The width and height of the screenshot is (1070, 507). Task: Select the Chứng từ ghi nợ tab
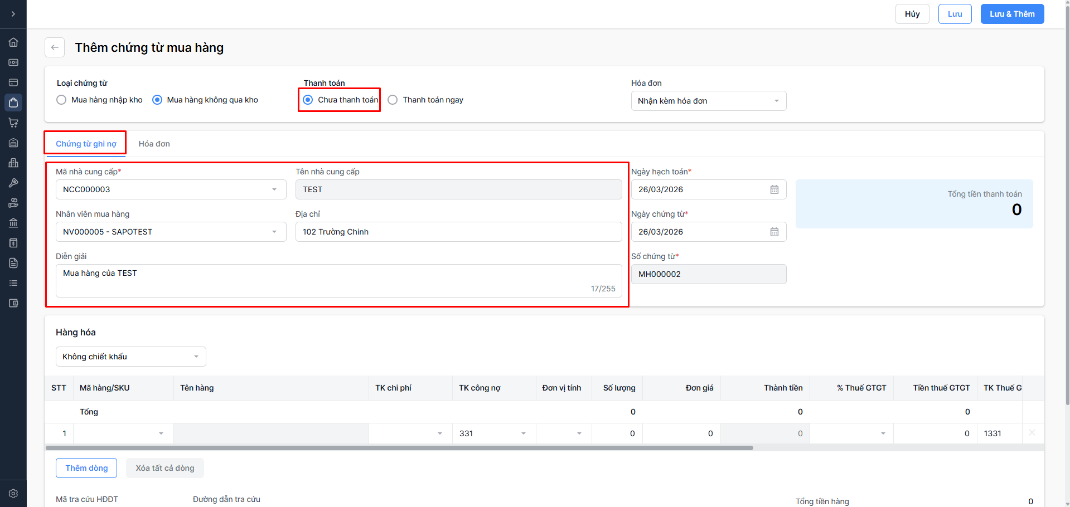coord(86,144)
